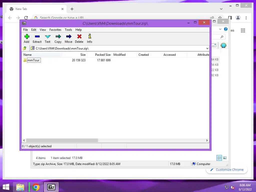Open the Edit menu

pos(34,30)
